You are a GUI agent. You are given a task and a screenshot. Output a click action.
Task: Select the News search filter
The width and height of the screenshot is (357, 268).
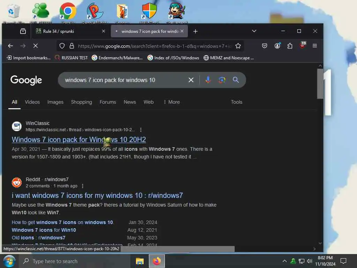tap(130, 102)
